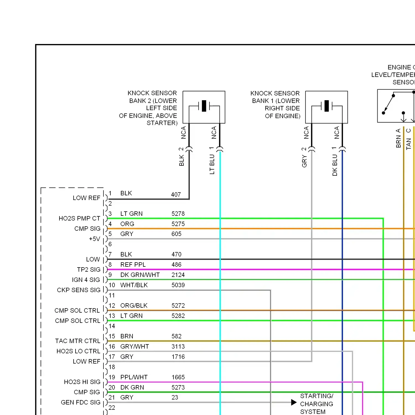This screenshot has width=415, height=415.
Task: Click the 'GEN FDC SIG' pin label
Action: [81, 403]
